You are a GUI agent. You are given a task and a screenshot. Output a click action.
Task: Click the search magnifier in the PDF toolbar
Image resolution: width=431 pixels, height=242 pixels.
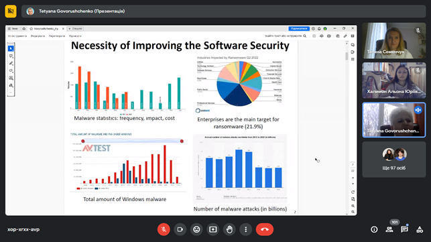[304, 36]
